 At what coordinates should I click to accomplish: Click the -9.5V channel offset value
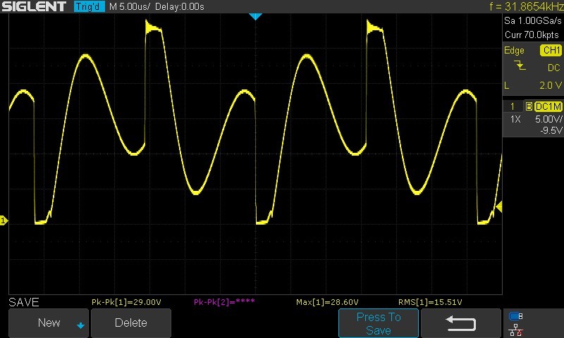[x=551, y=130]
